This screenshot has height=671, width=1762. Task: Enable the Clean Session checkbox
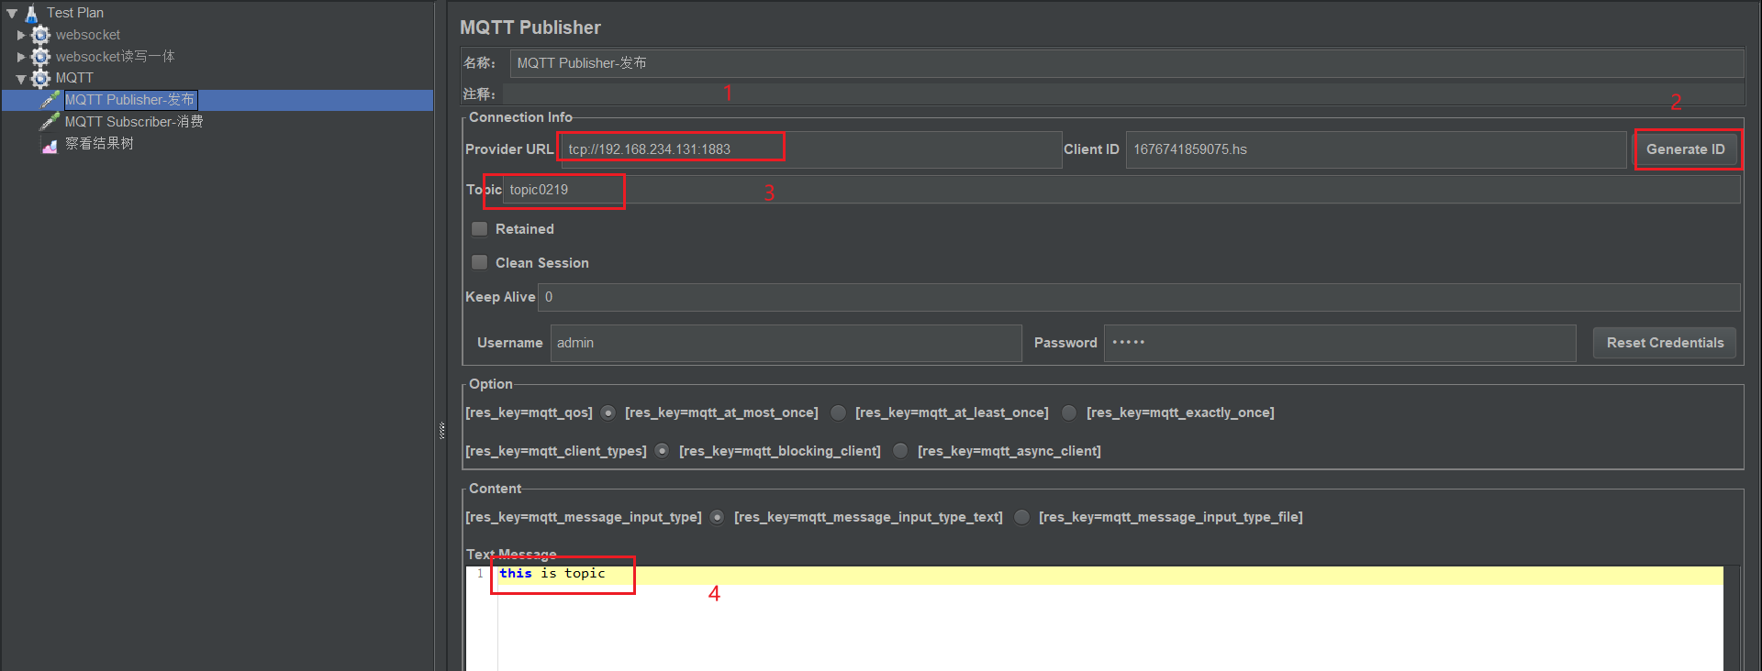pyautogui.click(x=479, y=263)
